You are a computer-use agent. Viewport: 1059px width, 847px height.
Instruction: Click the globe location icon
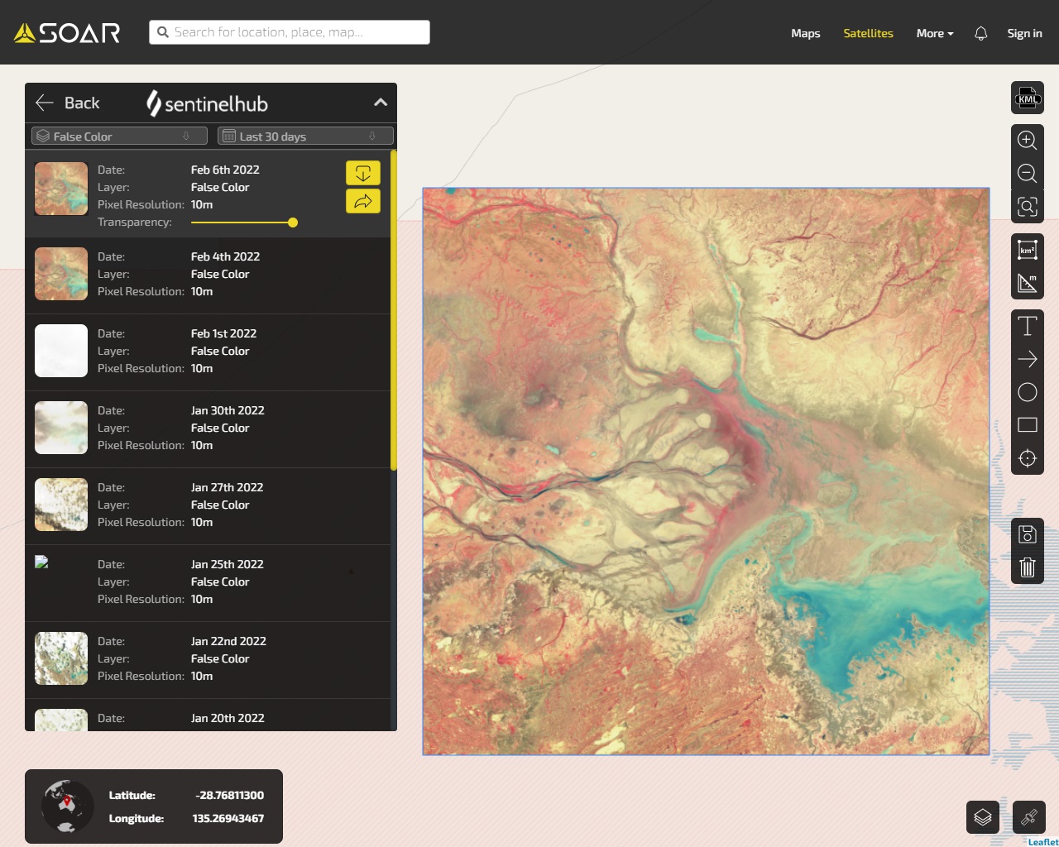[x=68, y=806]
